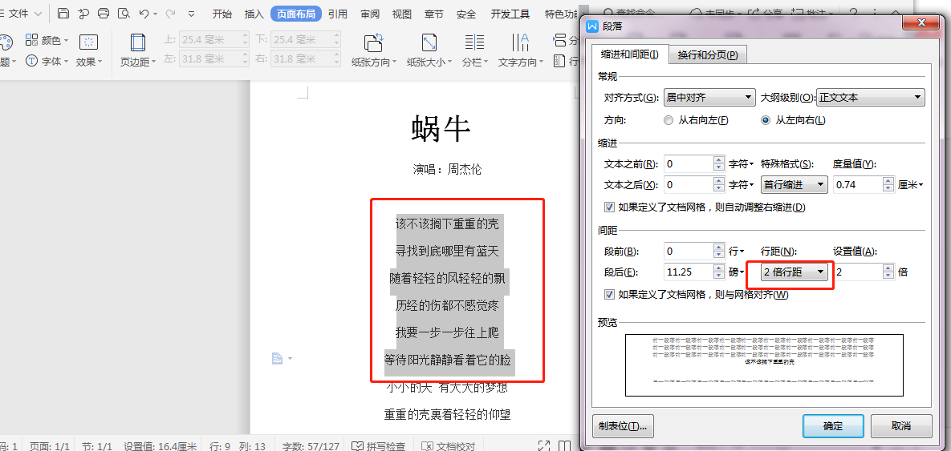Click the paragraph layout marker icon beside the lyrics
This screenshot has height=451, width=951.
coord(277,359)
